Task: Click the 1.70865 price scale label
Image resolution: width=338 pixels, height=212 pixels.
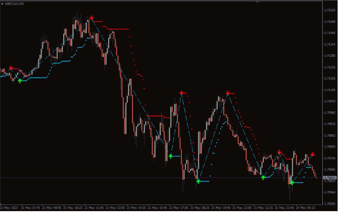Action: [x=330, y=135]
